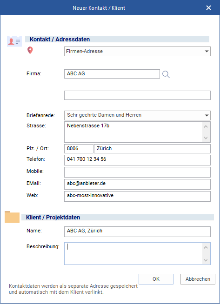Open the Firmen-Adresse address type dropdown
The height and width of the screenshot is (304, 220).
pyautogui.click(x=137, y=52)
